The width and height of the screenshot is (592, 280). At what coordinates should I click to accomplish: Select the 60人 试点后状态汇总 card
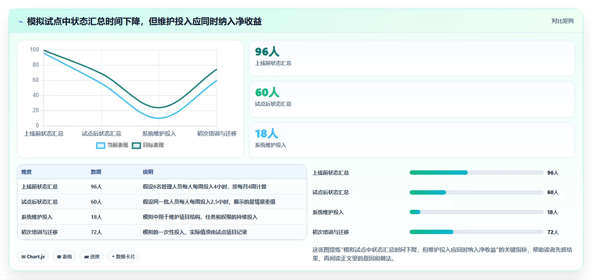(x=412, y=99)
